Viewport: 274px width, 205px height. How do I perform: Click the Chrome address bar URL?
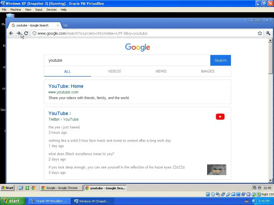coord(92,33)
